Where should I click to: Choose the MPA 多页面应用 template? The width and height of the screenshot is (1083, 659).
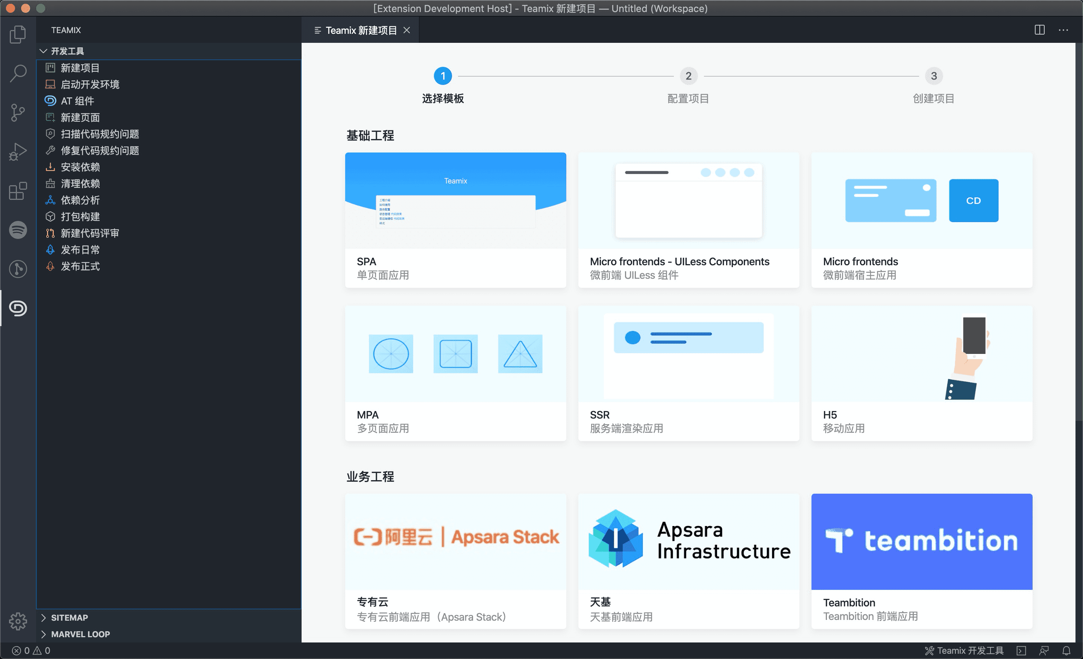tap(455, 373)
